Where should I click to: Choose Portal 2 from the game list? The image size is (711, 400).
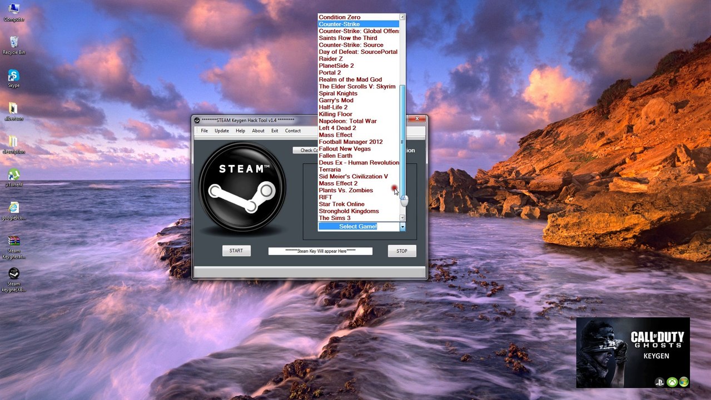[x=359, y=73]
